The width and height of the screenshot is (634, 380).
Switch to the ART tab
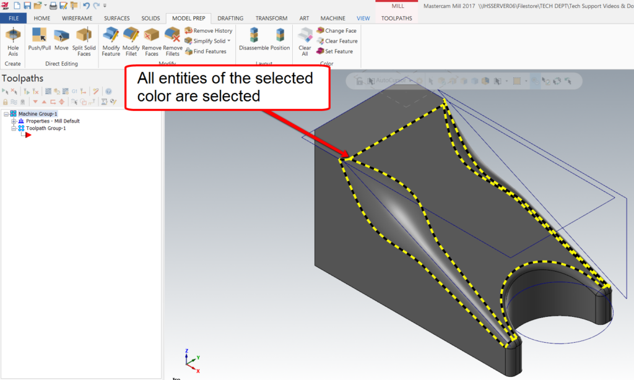tap(304, 18)
